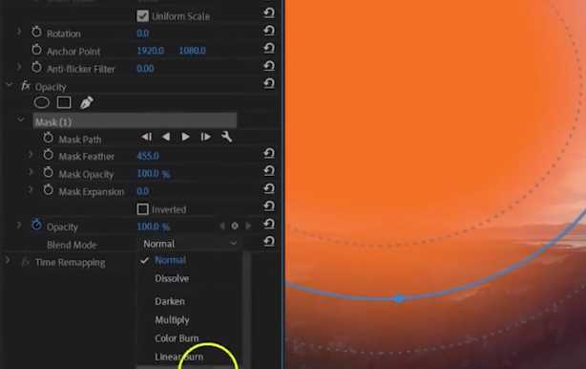Add or remove Opacity keyframe
Screen dimensions: 586x369
[235, 226]
